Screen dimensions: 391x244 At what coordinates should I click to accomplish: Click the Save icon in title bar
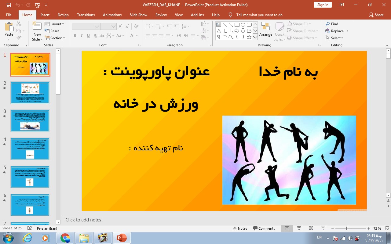pyautogui.click(x=9, y=5)
